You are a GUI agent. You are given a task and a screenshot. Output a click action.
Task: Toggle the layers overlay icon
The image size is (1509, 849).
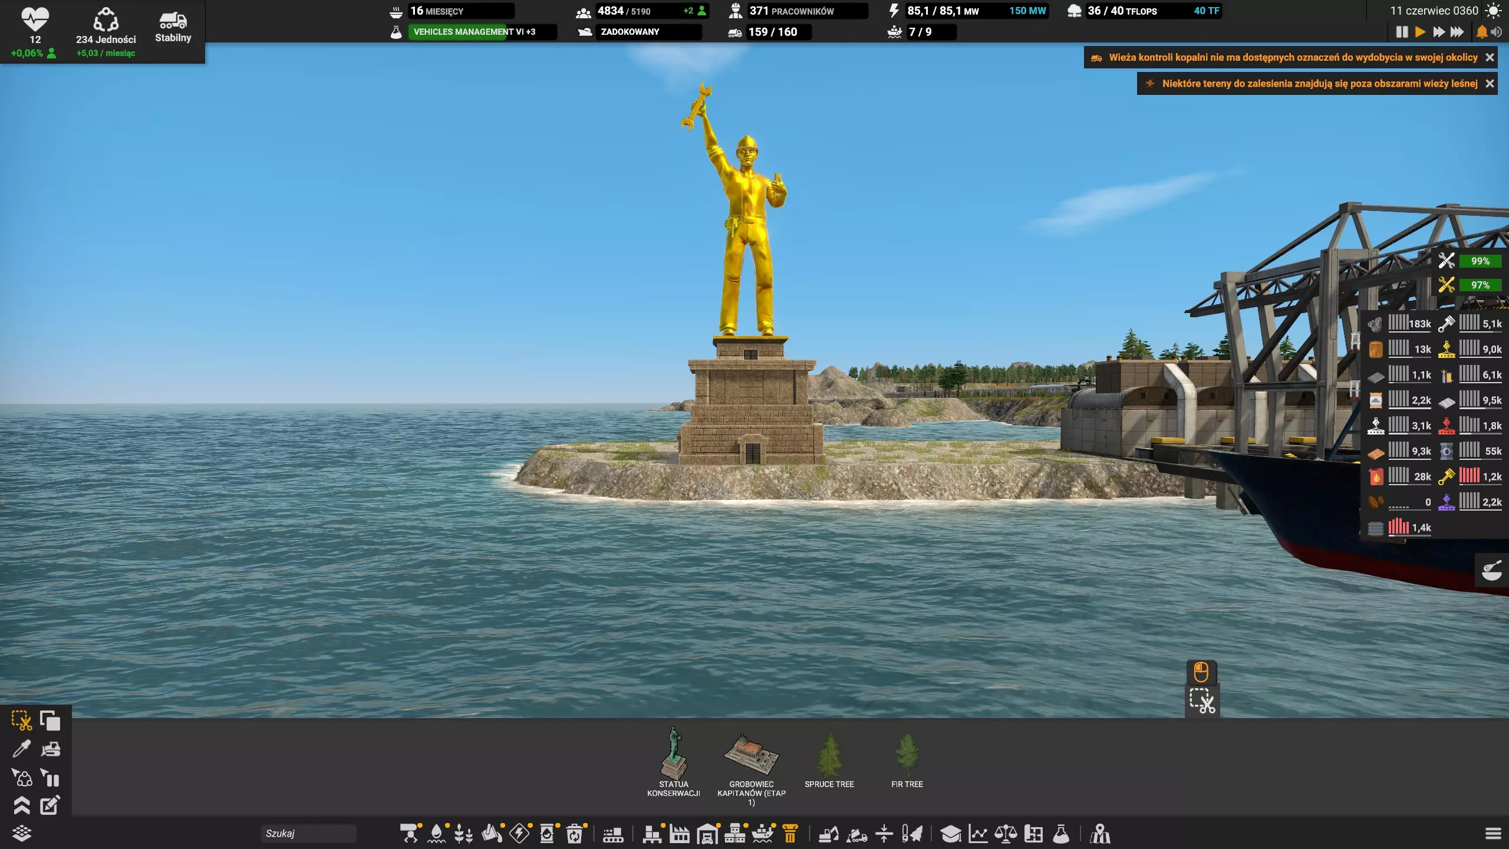(x=21, y=833)
